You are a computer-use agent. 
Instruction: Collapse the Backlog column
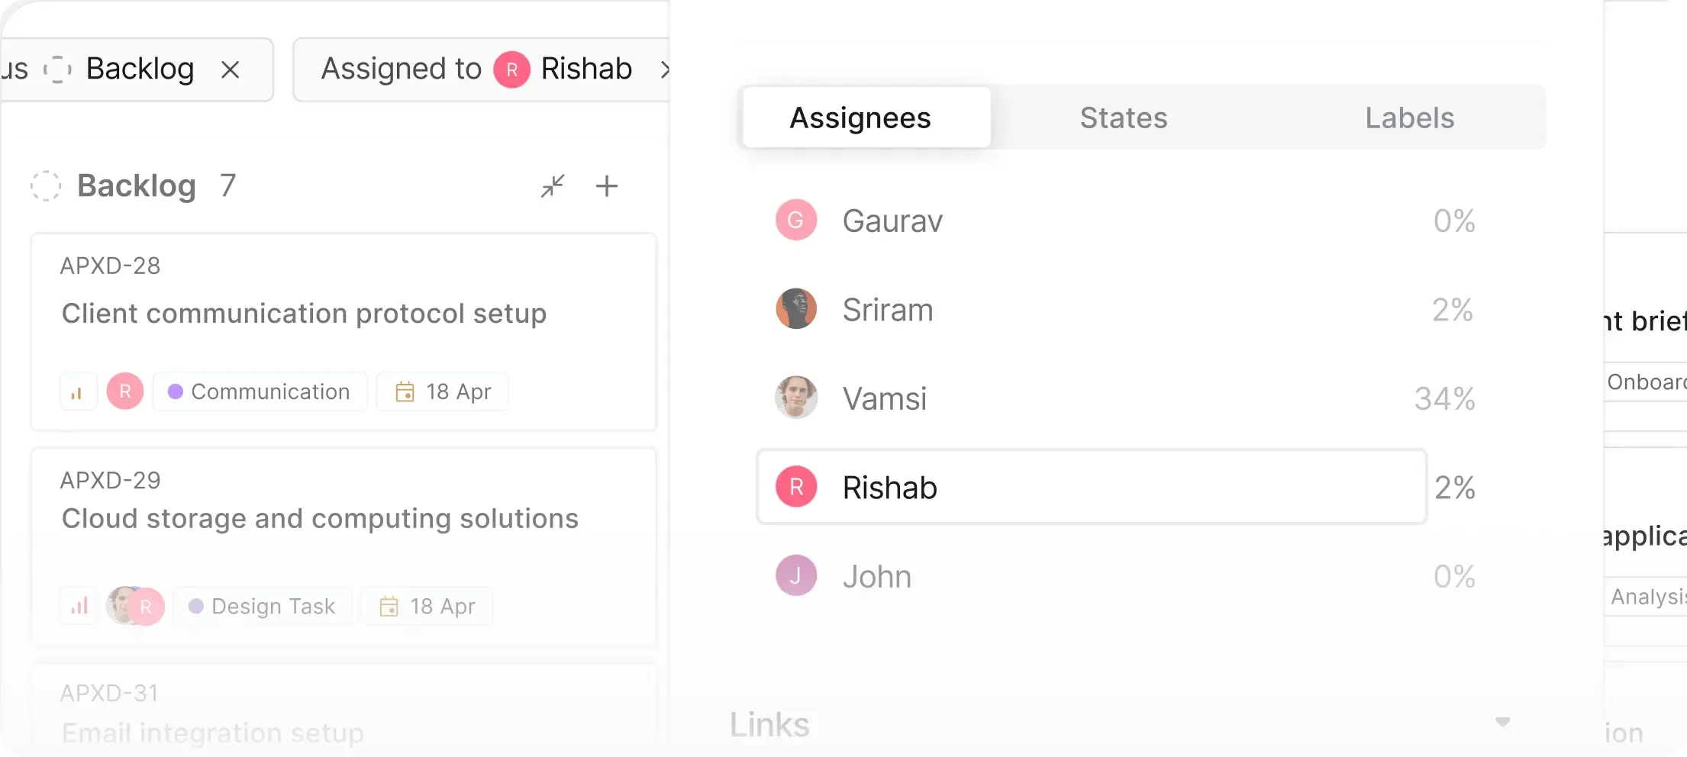point(552,185)
